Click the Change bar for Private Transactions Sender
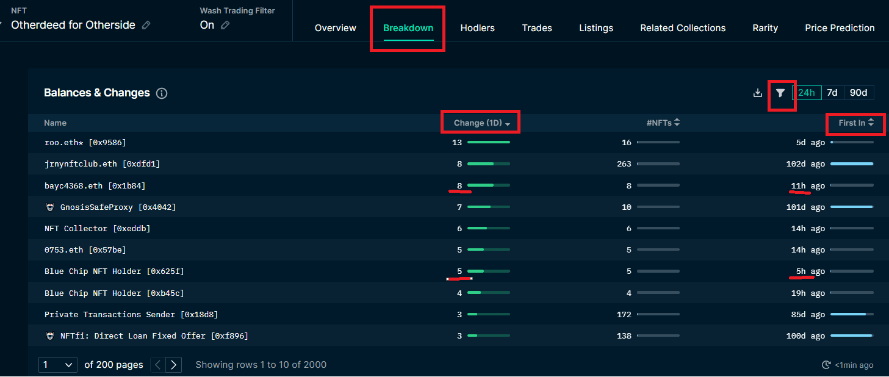The width and height of the screenshot is (889, 377). click(489, 314)
